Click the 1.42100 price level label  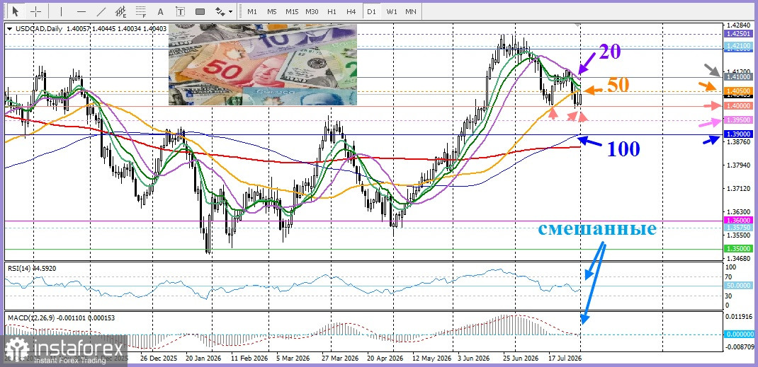coord(738,46)
